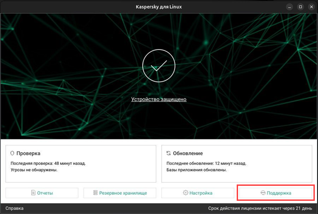The image size is (318, 214).
Task: Click the headset icon on Поддержка button
Action: [263, 193]
